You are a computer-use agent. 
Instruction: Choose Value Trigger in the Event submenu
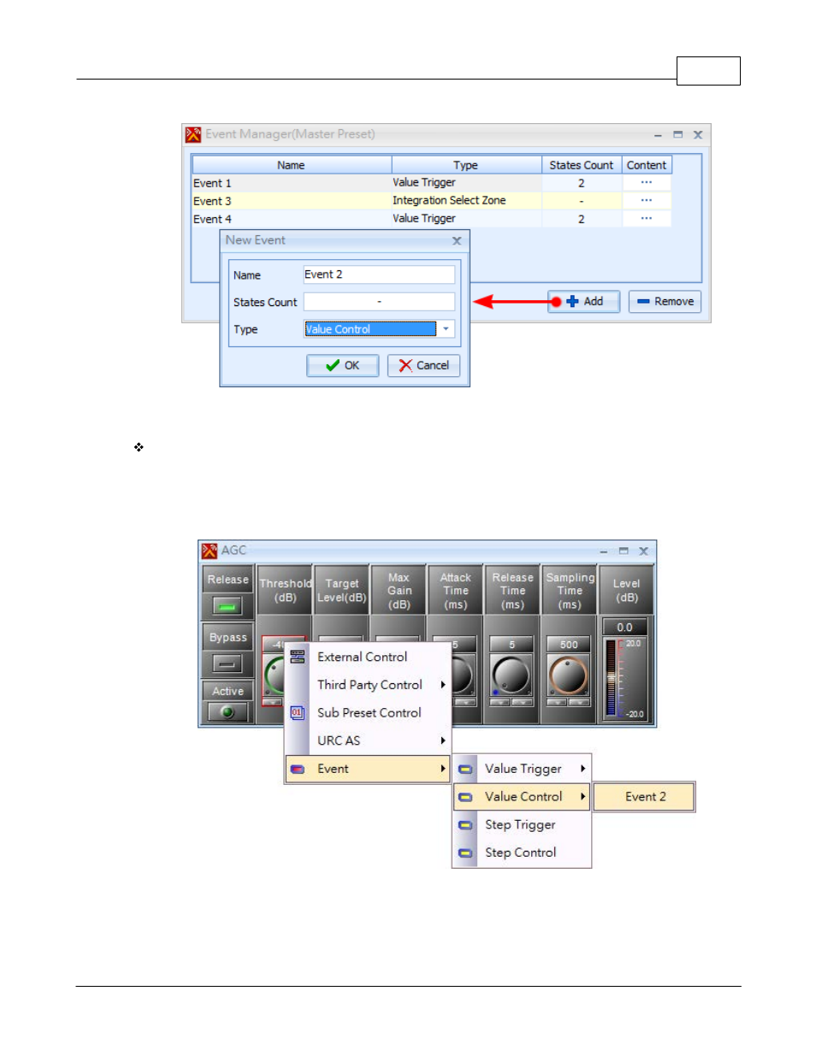(x=522, y=769)
